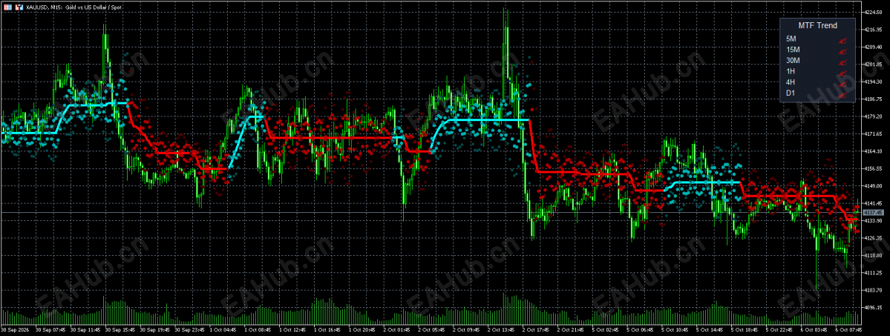
Task: Select the 1H row label
Action: 791,71
